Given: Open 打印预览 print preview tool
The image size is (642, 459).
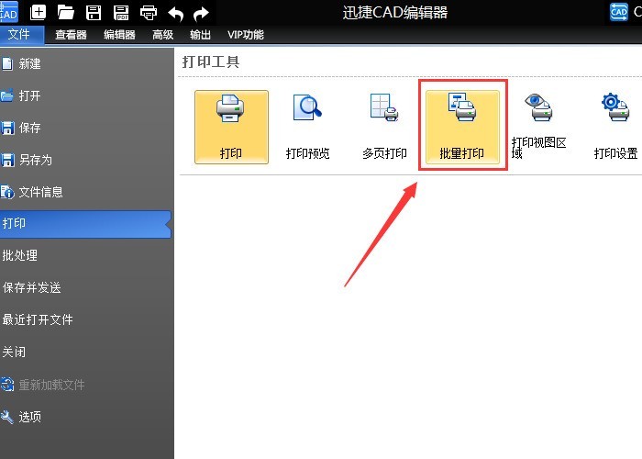Looking at the screenshot, I should 307,127.
